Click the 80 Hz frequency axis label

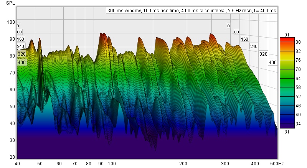coord(89,164)
